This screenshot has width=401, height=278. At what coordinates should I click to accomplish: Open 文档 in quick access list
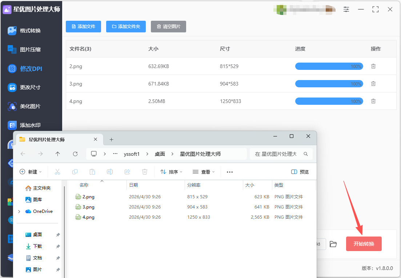coord(34,258)
